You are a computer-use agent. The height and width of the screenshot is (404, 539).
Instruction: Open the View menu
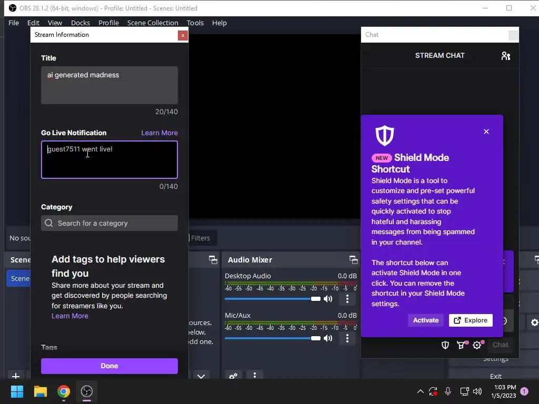pos(55,23)
